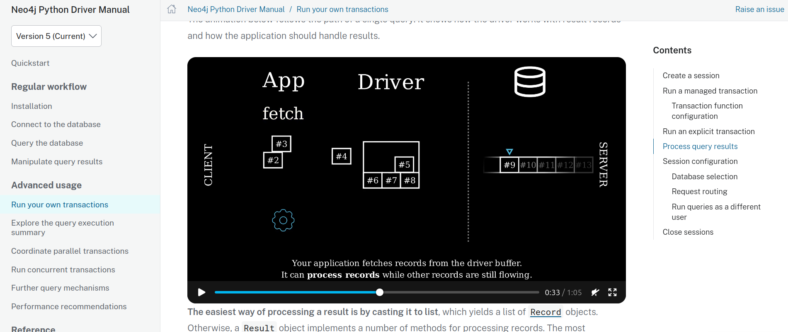The image size is (788, 332).
Task: Click the video timestamp 0:33 / 1:05
Action: pos(563,292)
